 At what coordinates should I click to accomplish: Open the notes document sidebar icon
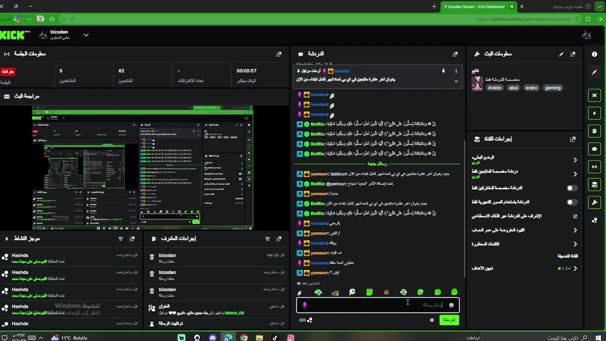(595, 131)
